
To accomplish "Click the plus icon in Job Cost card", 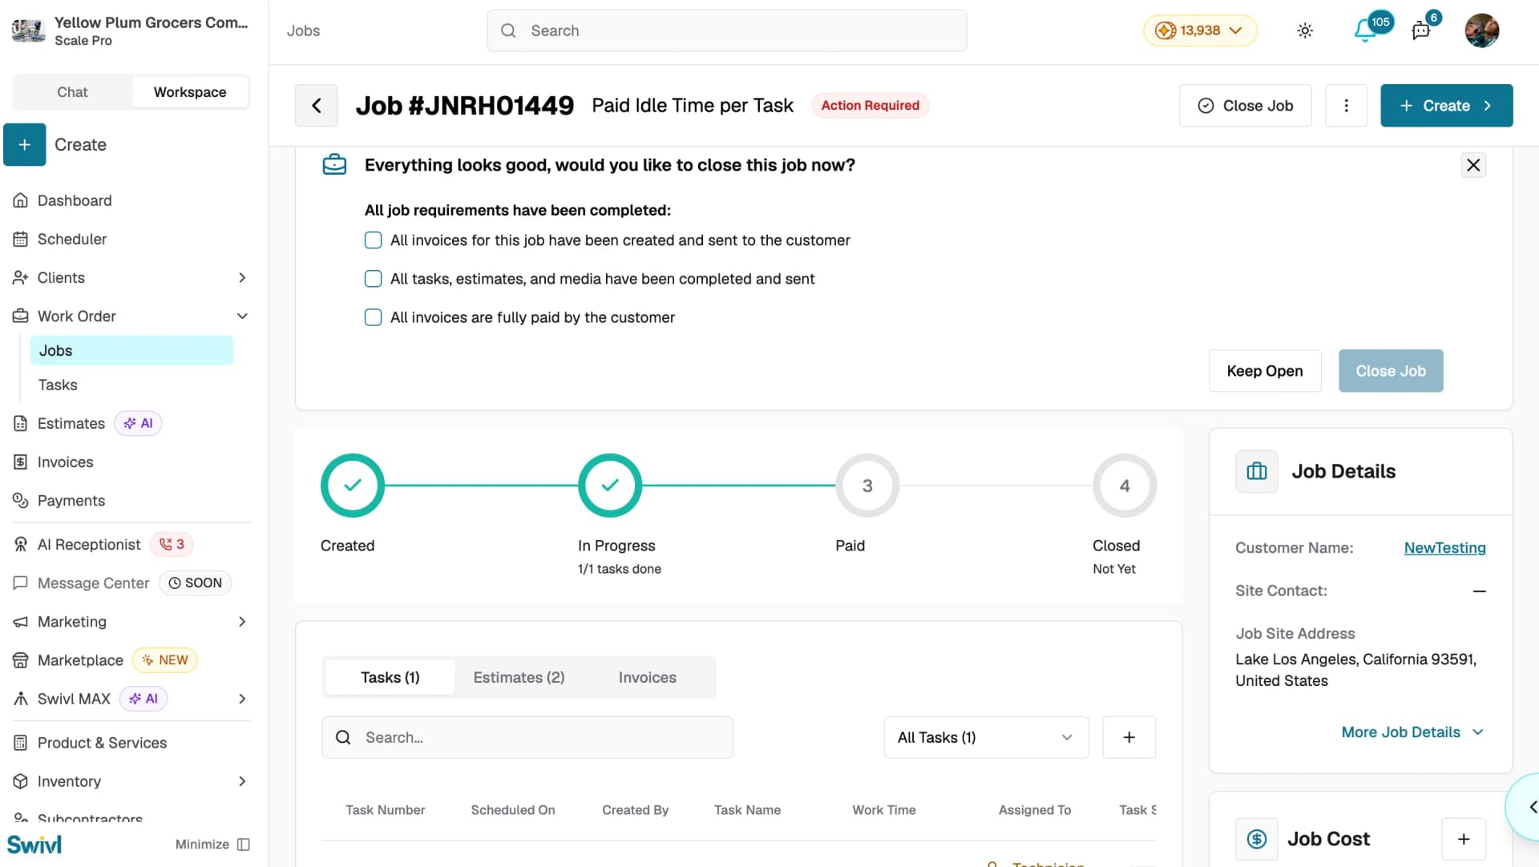I will (1464, 839).
